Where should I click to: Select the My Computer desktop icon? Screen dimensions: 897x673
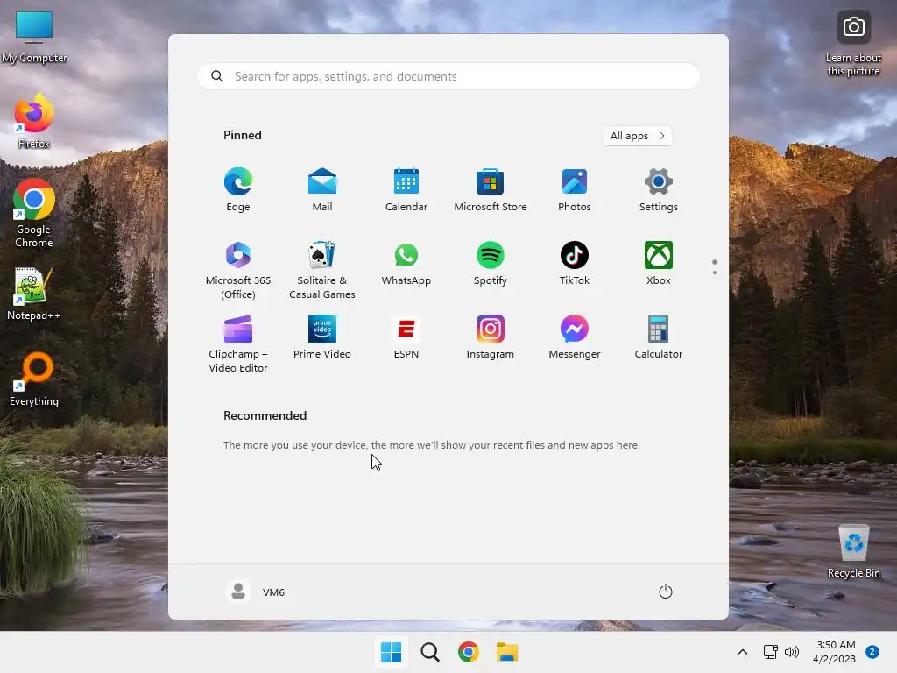click(34, 37)
